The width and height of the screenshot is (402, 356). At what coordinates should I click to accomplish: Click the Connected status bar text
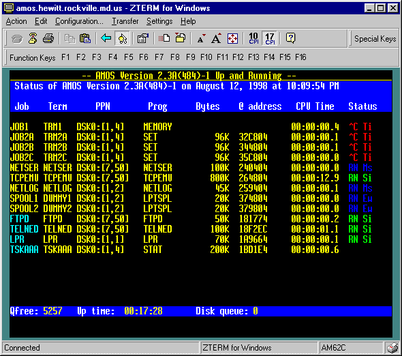click(x=22, y=348)
